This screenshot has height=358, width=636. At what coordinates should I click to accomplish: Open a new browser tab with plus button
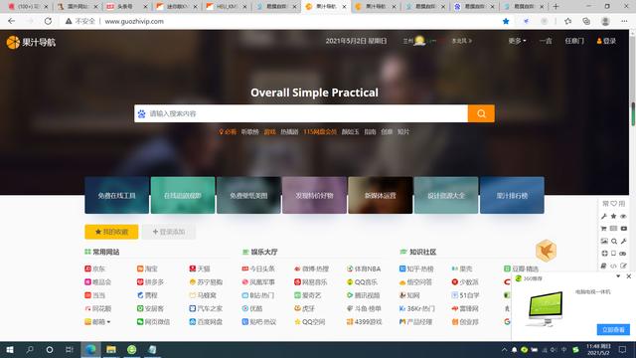point(556,7)
